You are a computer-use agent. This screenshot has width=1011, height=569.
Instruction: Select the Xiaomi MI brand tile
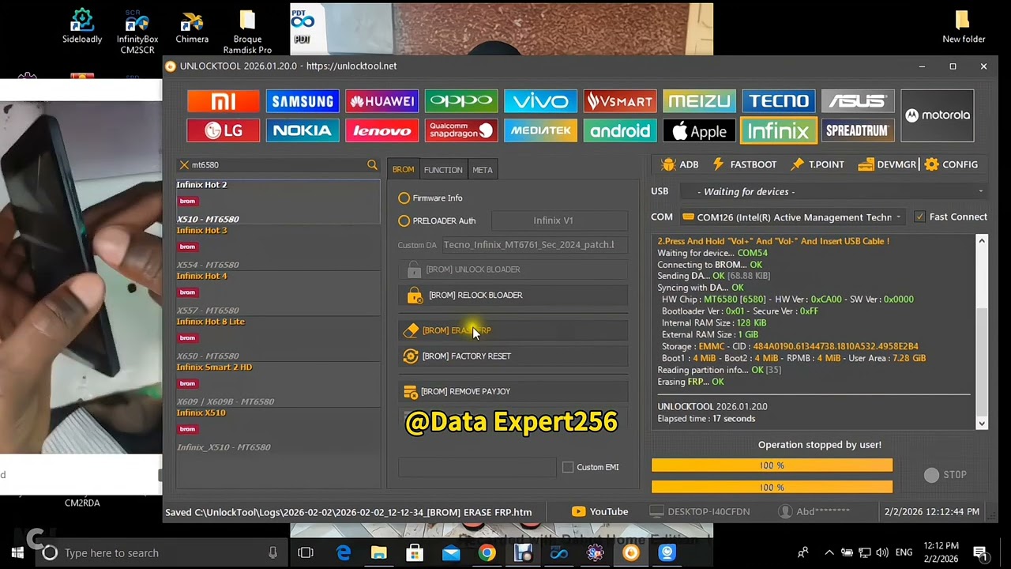(224, 101)
